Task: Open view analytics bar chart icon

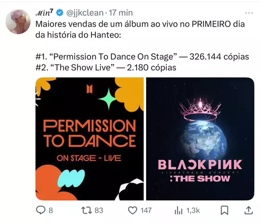Action: coord(178,210)
